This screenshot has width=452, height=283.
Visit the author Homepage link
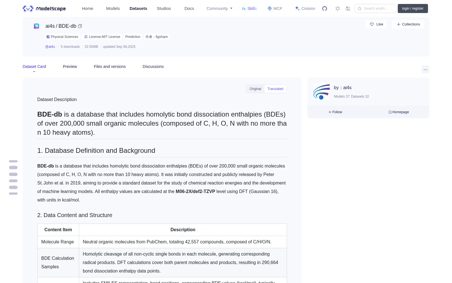tap(399, 112)
